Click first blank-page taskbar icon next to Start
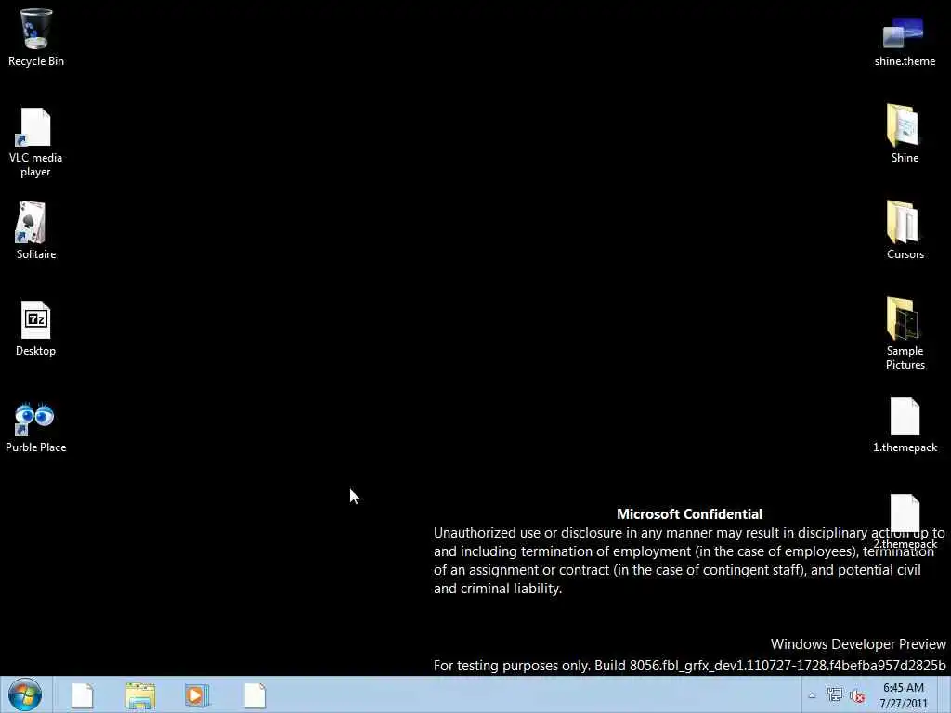Image resolution: width=951 pixels, height=713 pixels. [x=83, y=695]
